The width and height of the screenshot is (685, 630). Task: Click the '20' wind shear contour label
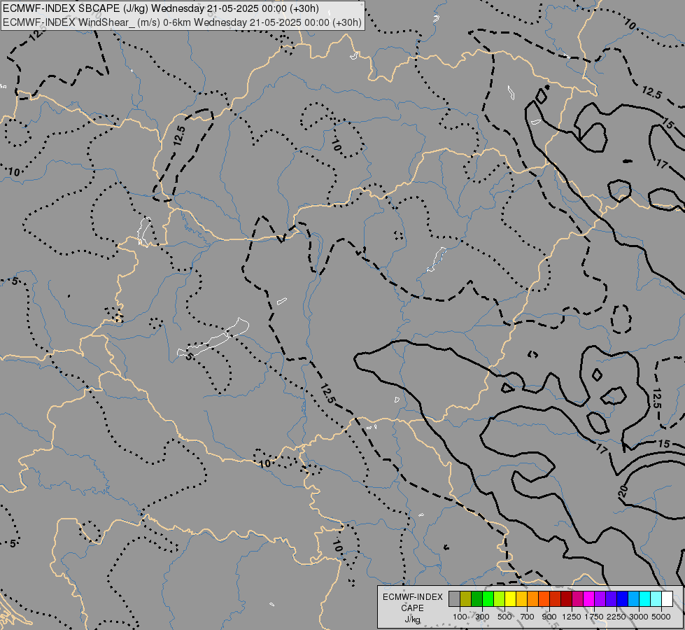[x=623, y=491]
